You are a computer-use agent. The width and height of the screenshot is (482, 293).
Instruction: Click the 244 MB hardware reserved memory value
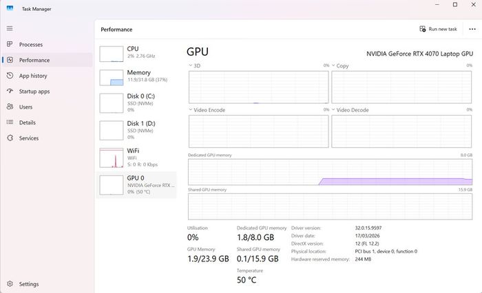363,259
